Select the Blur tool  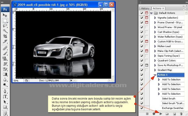[x=5, y=80]
